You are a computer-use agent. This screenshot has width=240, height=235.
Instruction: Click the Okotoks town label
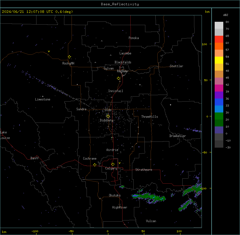click(x=115, y=195)
